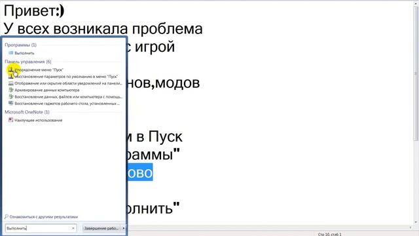
Task: Open Восстановление гаджетов рабочего стола result
Action: coord(67,104)
